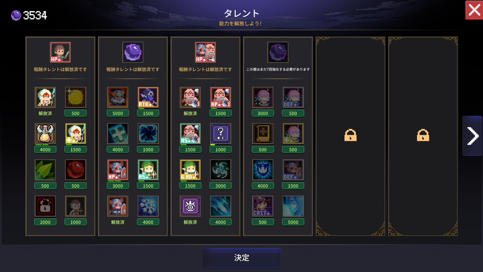Click the padlock talent costing 2000
Viewport: 483px width, 272px height.
coord(45,206)
